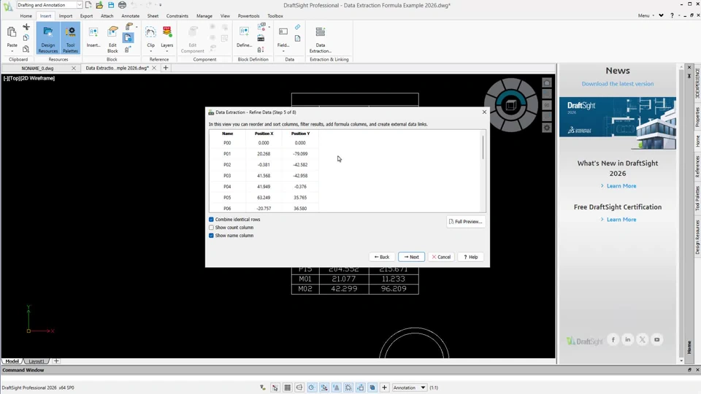Click the Position X column header
Viewport: 701px width, 394px height.
click(264, 134)
